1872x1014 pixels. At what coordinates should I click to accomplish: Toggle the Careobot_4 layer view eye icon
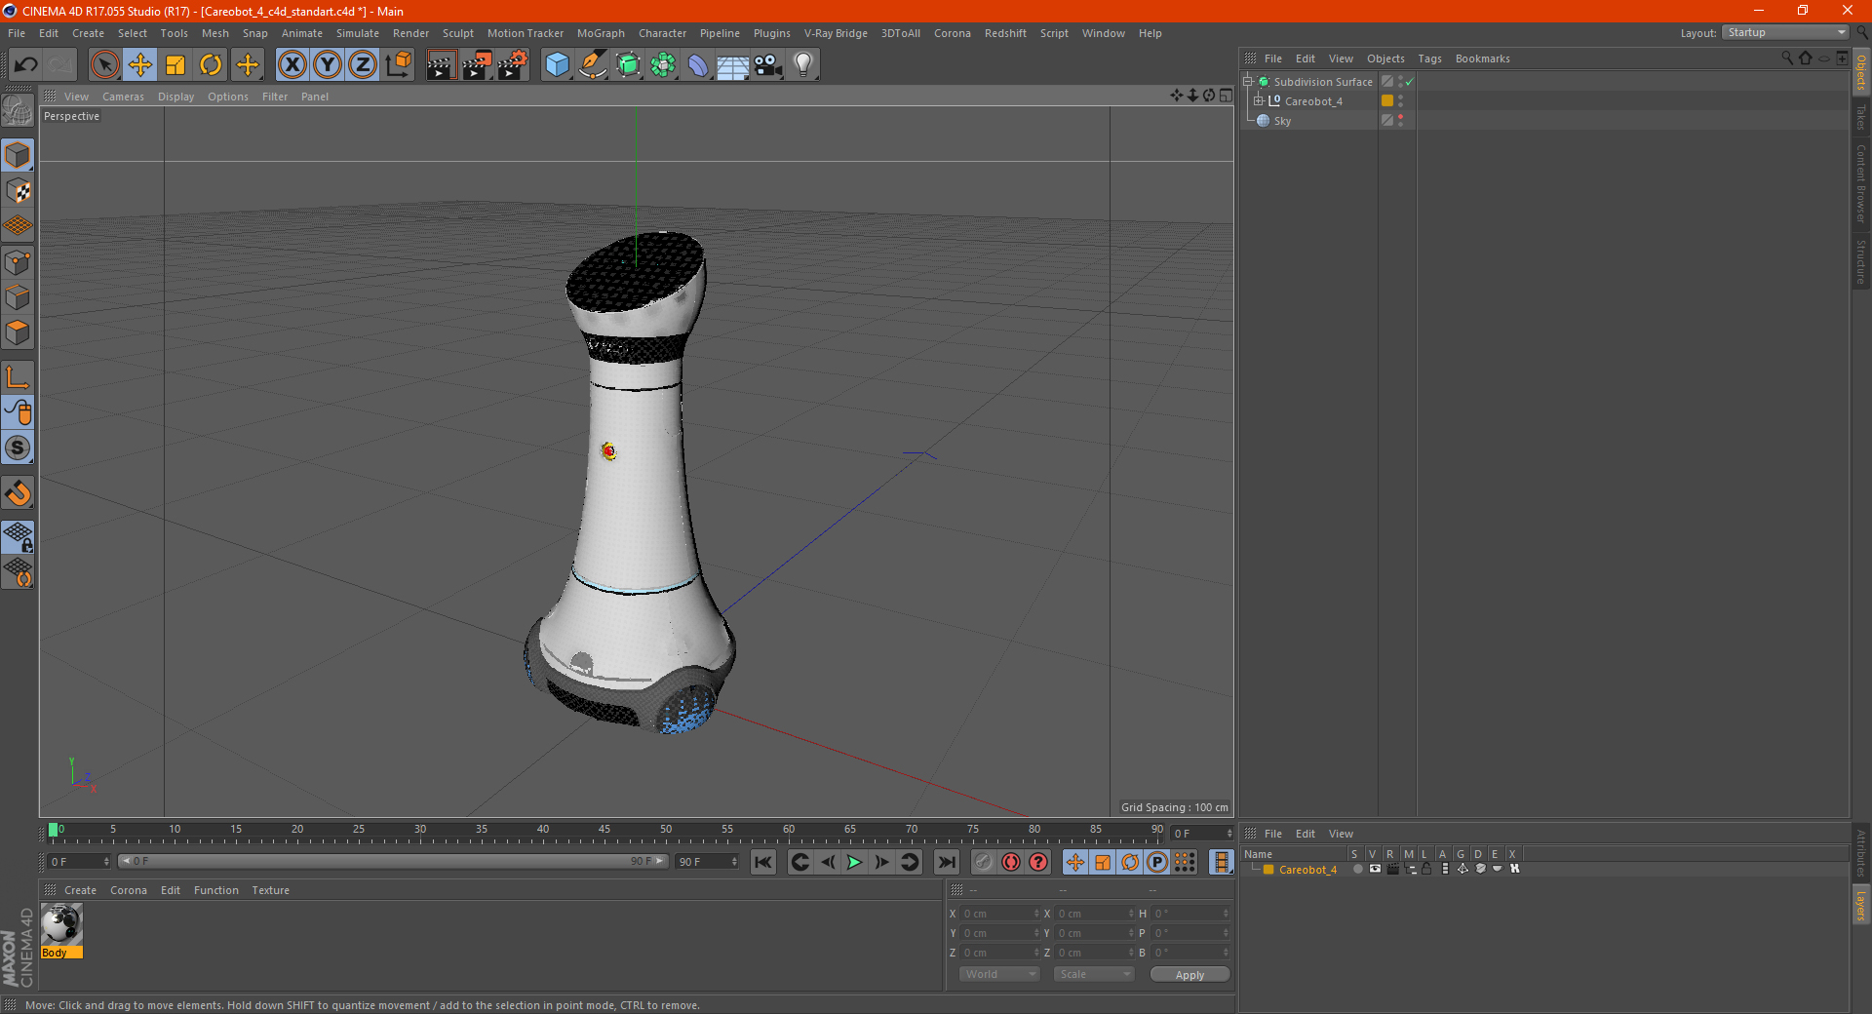click(x=1375, y=869)
